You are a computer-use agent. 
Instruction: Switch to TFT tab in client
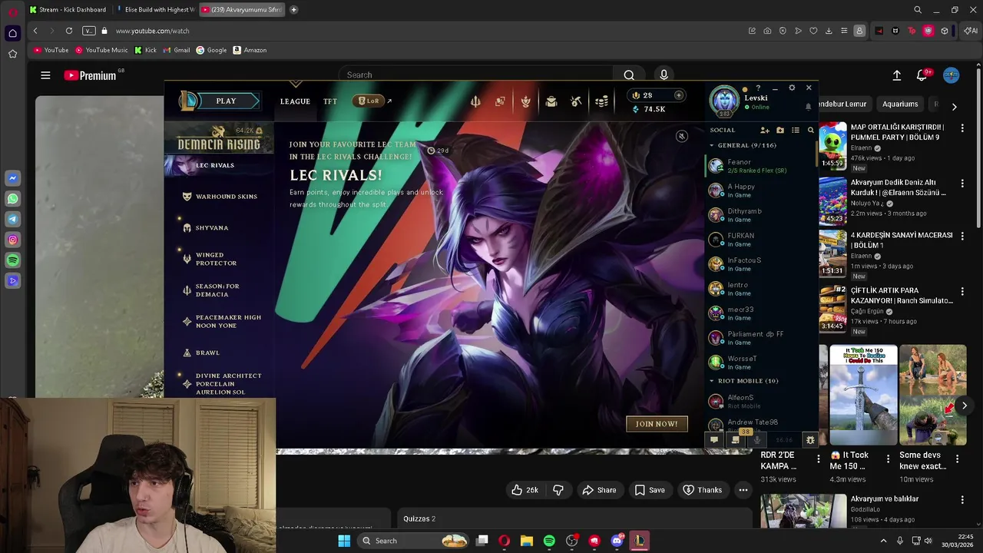(x=330, y=101)
